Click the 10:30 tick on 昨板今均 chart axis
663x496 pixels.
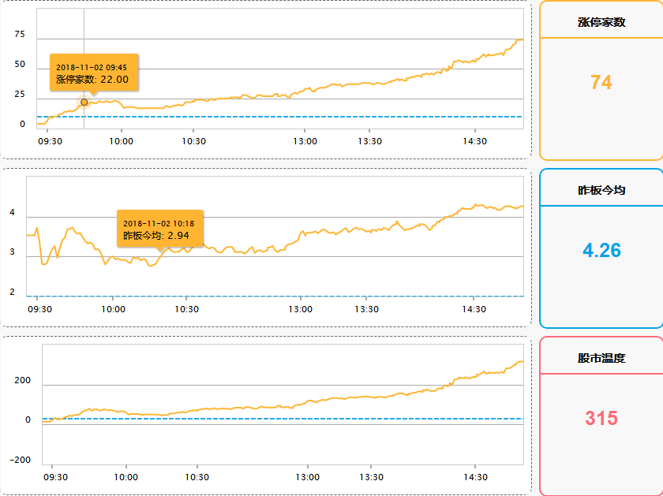pyautogui.click(x=186, y=309)
